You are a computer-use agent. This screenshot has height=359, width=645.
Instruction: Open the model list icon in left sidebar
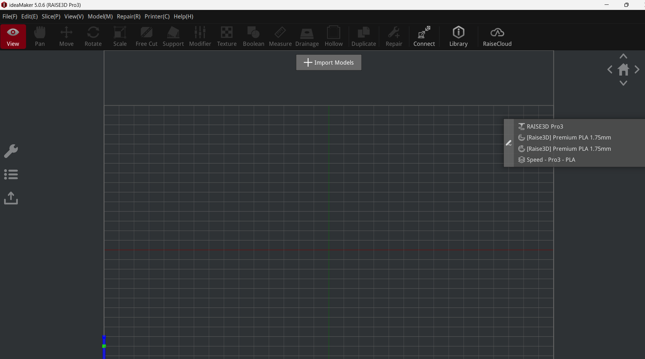click(x=11, y=174)
